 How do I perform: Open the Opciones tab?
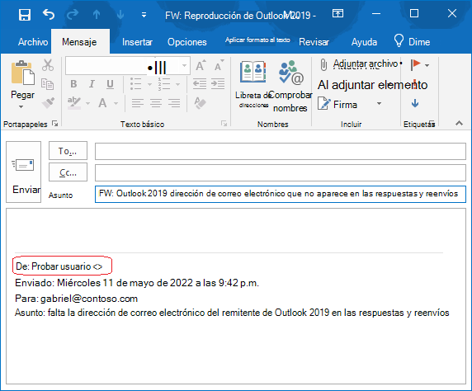(x=187, y=42)
